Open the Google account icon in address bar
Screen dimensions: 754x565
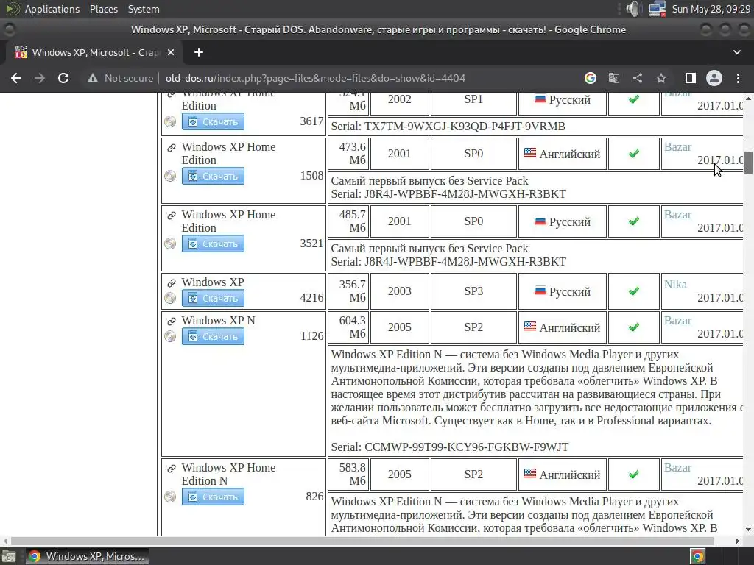[591, 78]
